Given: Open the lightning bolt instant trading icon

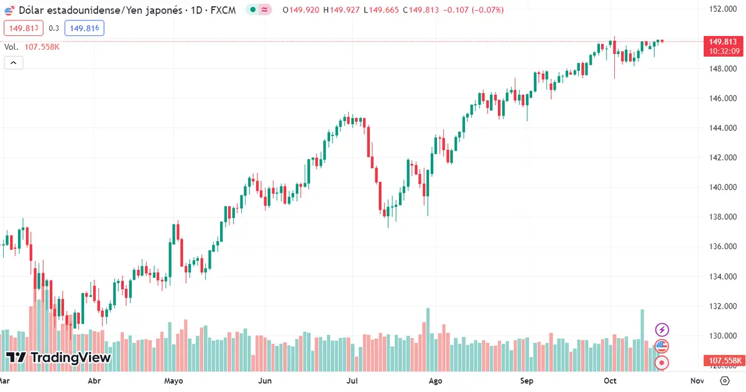Looking at the screenshot, I should [661, 330].
